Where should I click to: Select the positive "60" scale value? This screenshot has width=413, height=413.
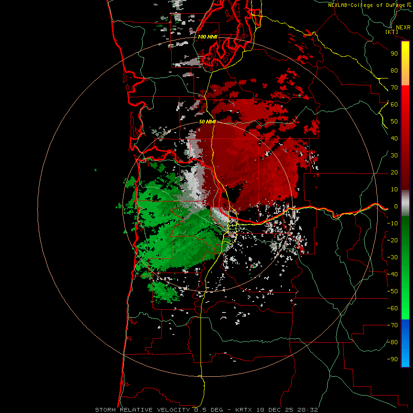click(x=394, y=105)
